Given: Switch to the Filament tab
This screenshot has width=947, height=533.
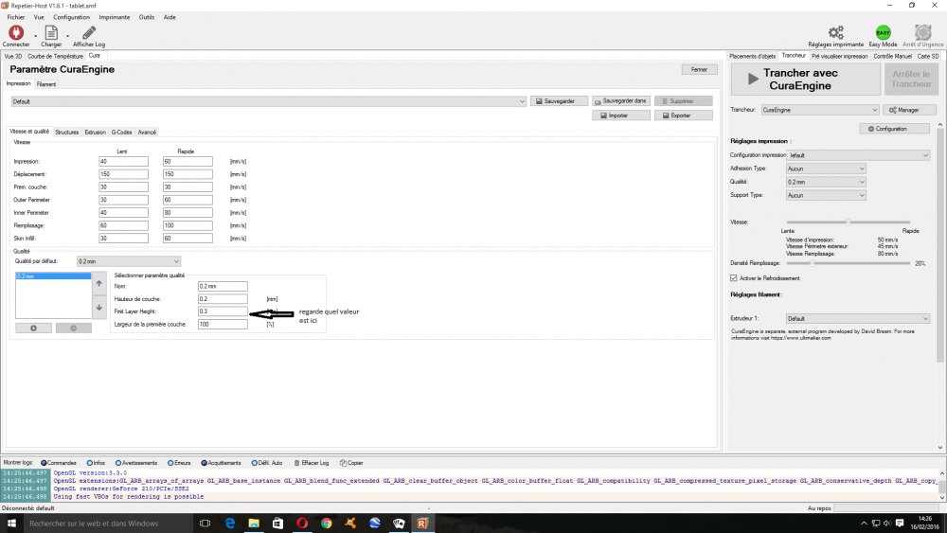Looking at the screenshot, I should pyautogui.click(x=45, y=84).
